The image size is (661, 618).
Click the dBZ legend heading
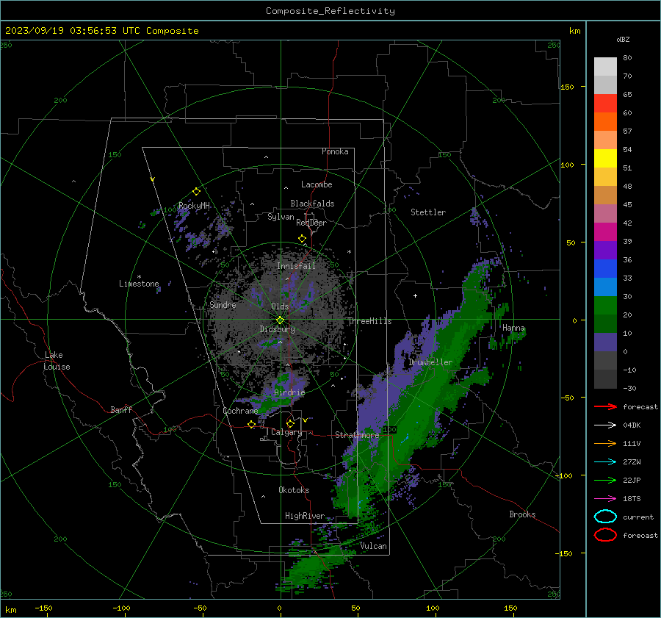click(x=623, y=39)
